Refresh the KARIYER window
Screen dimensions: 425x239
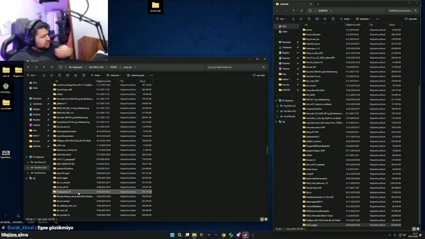tap(301, 11)
